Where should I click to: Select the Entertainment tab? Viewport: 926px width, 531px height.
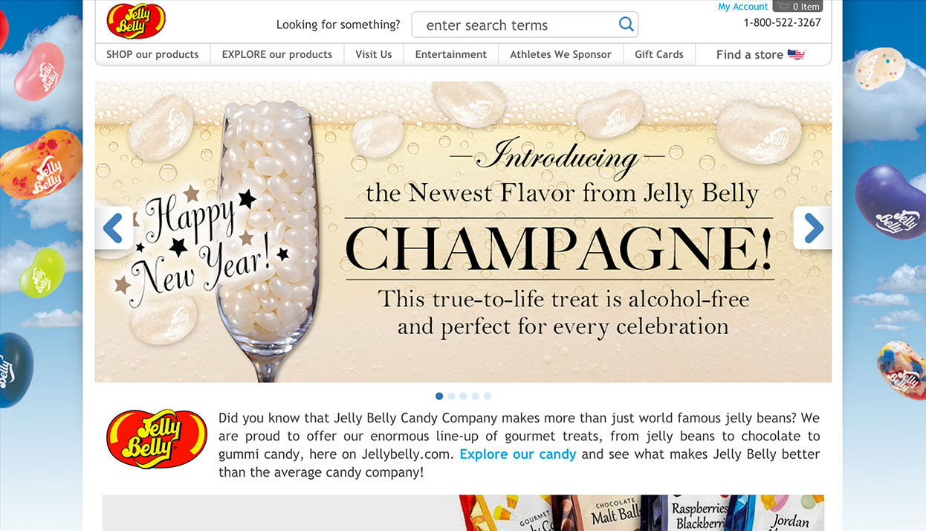tap(450, 54)
